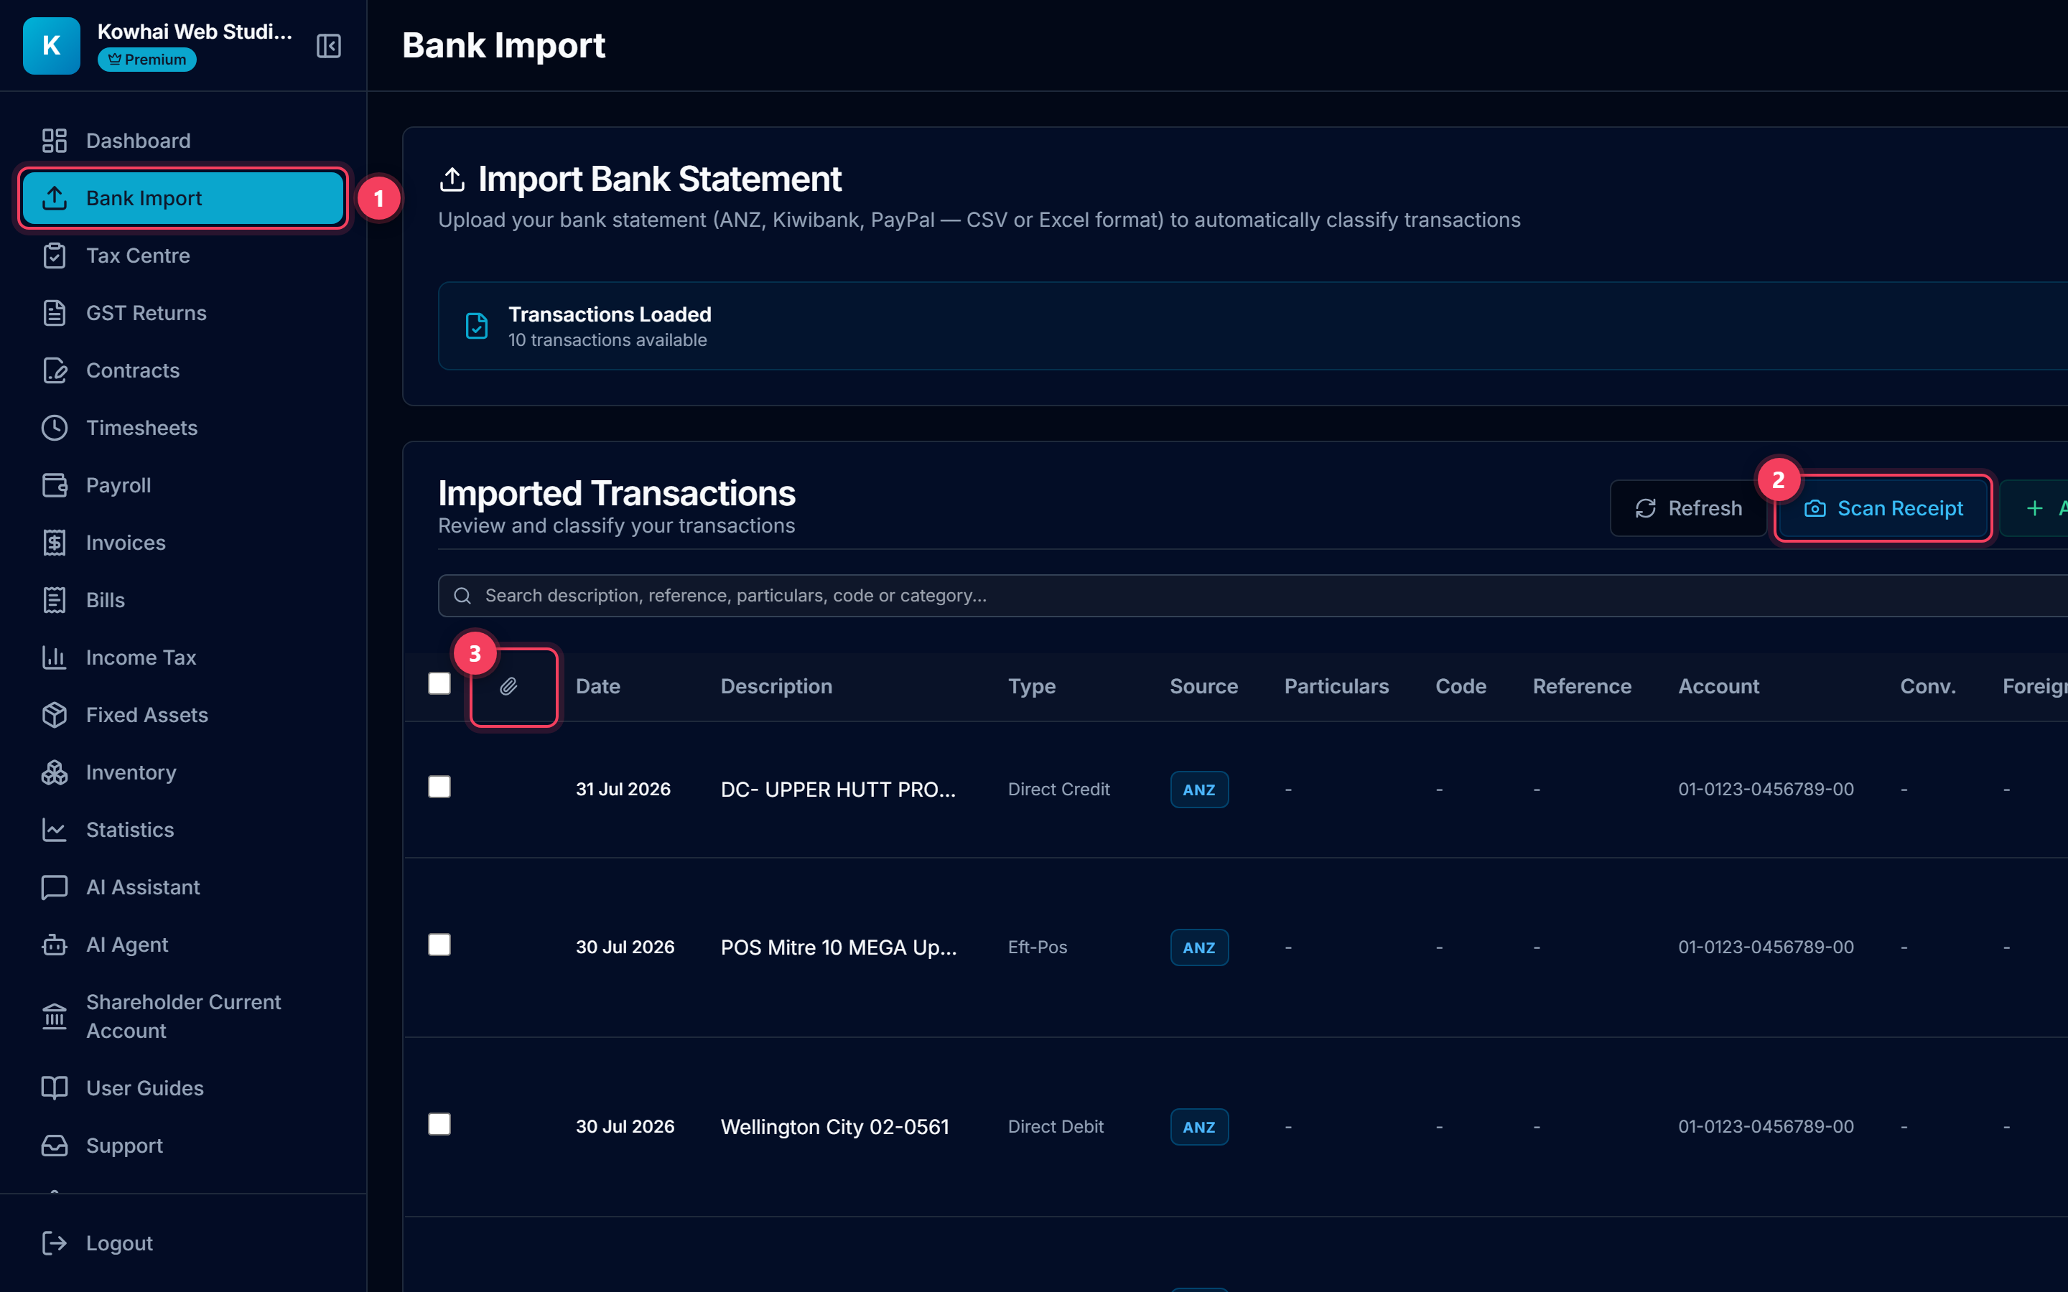2068x1292 pixels.
Task: Click the Bills receipt icon
Action: click(x=55, y=600)
